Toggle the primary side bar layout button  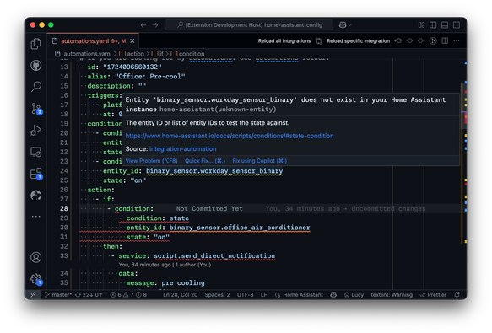click(433, 24)
